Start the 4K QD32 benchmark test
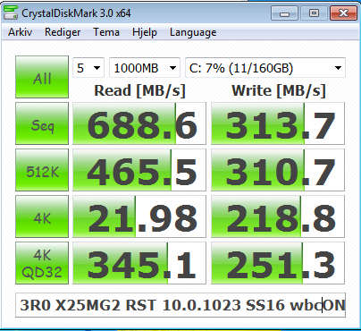 tap(42, 263)
